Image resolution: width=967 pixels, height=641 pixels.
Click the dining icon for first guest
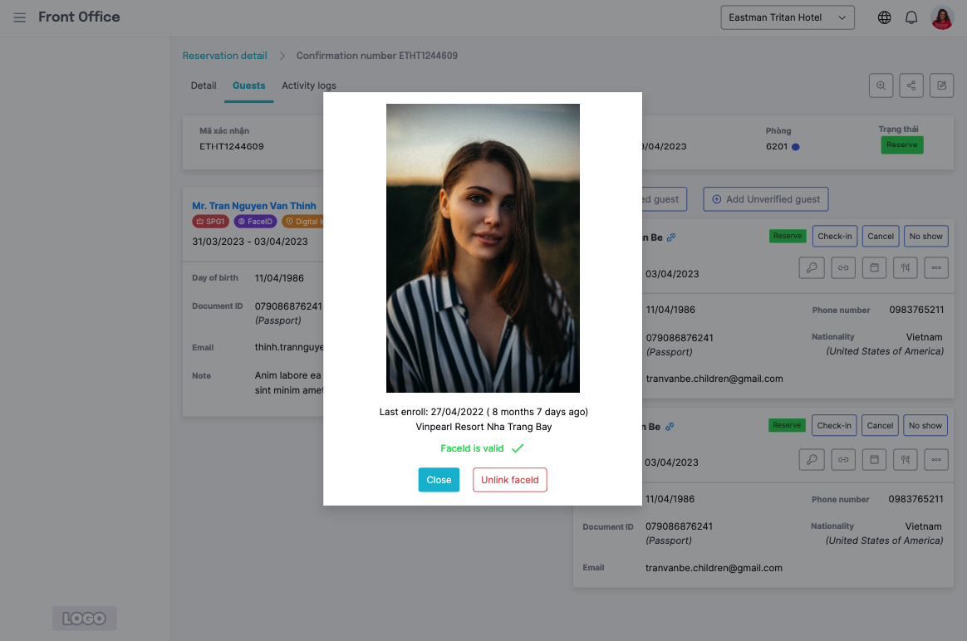tap(905, 268)
